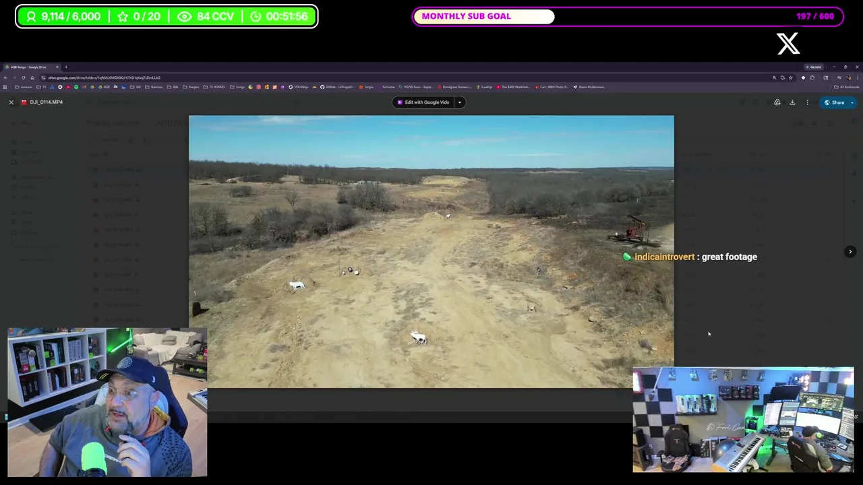Toggle the bookmark star for this page
The height and width of the screenshot is (485, 863).
[790, 77]
